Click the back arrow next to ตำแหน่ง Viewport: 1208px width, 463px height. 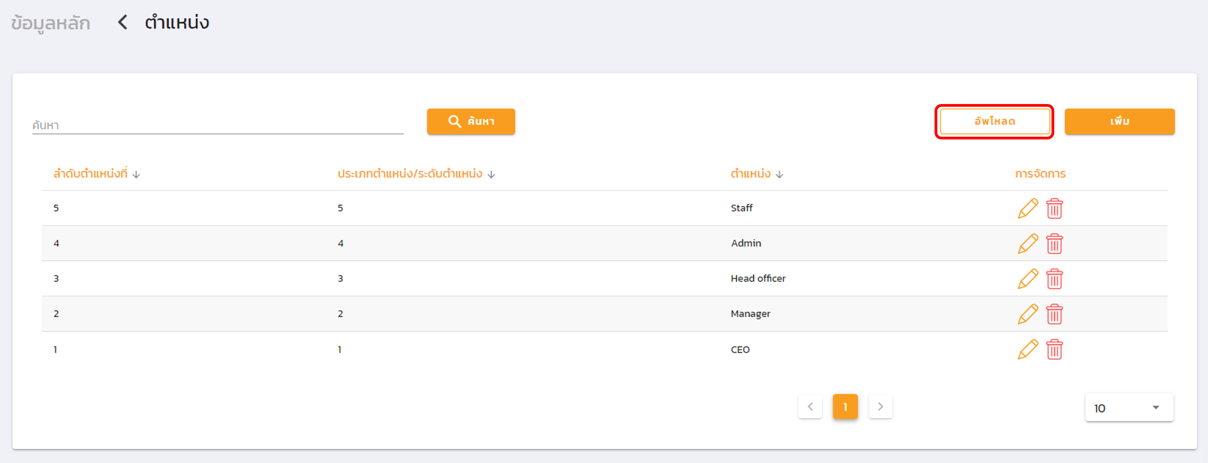click(x=122, y=22)
